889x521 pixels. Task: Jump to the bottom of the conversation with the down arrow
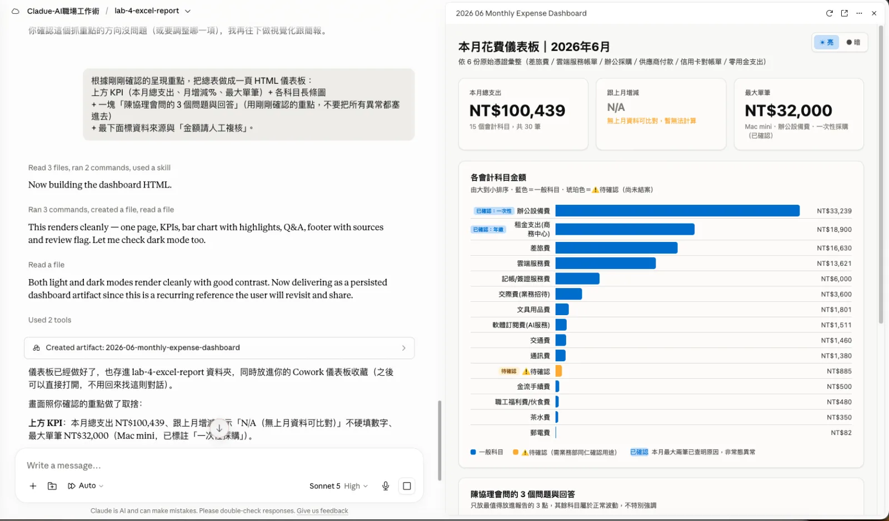pyautogui.click(x=219, y=428)
